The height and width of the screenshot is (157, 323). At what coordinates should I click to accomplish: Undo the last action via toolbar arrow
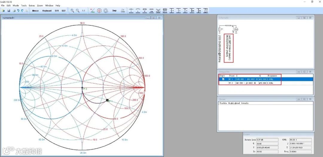click(x=18, y=11)
